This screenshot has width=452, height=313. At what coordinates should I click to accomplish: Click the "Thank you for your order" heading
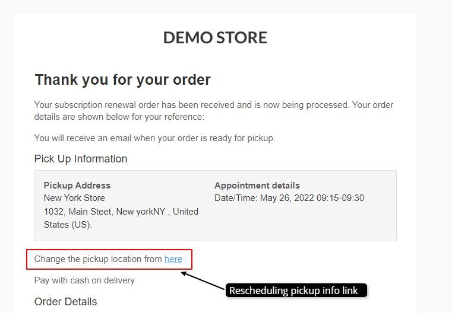[122, 79]
